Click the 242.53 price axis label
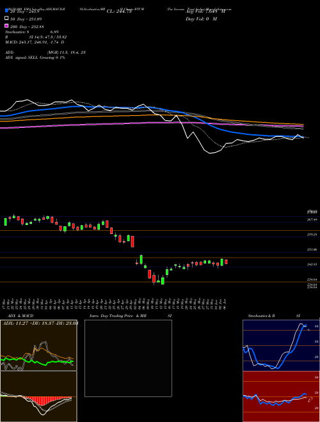320x422 pixels. tap(312, 265)
